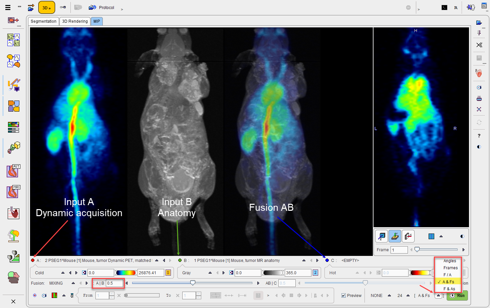Choose F / A from the popup menu
Image resolution: width=490 pixels, height=308 pixels.
(x=447, y=275)
